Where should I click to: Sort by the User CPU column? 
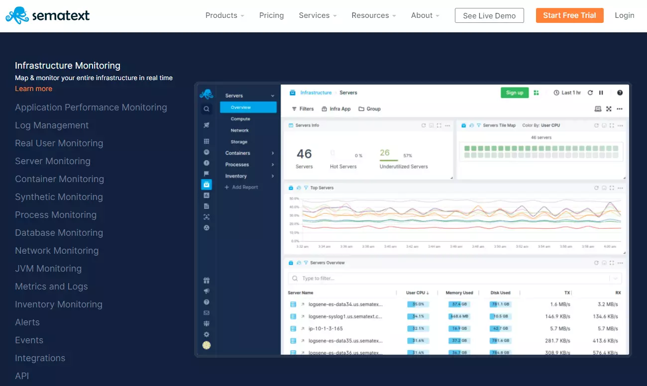click(x=418, y=292)
